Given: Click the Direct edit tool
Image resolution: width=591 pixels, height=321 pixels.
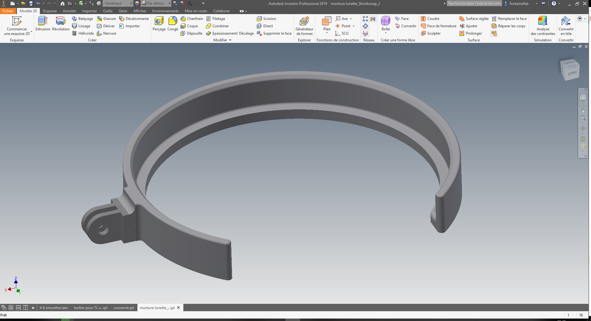Looking at the screenshot, I should point(265,26).
